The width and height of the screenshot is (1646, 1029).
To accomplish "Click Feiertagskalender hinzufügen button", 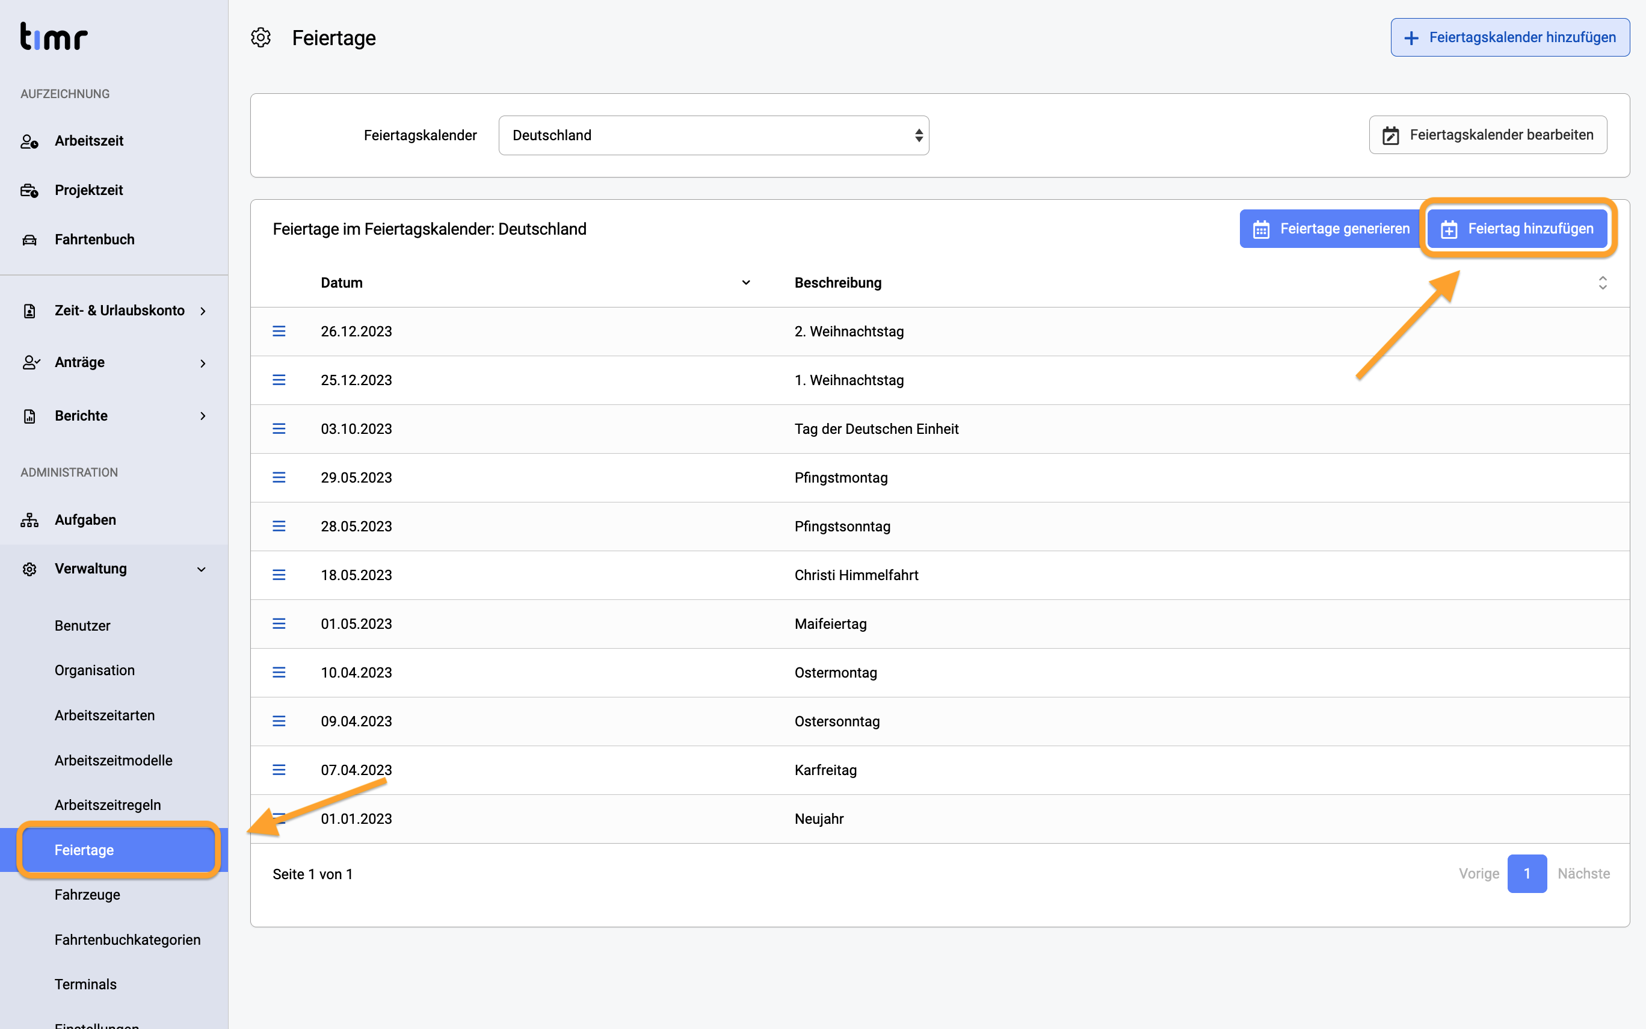I will 1510,37.
